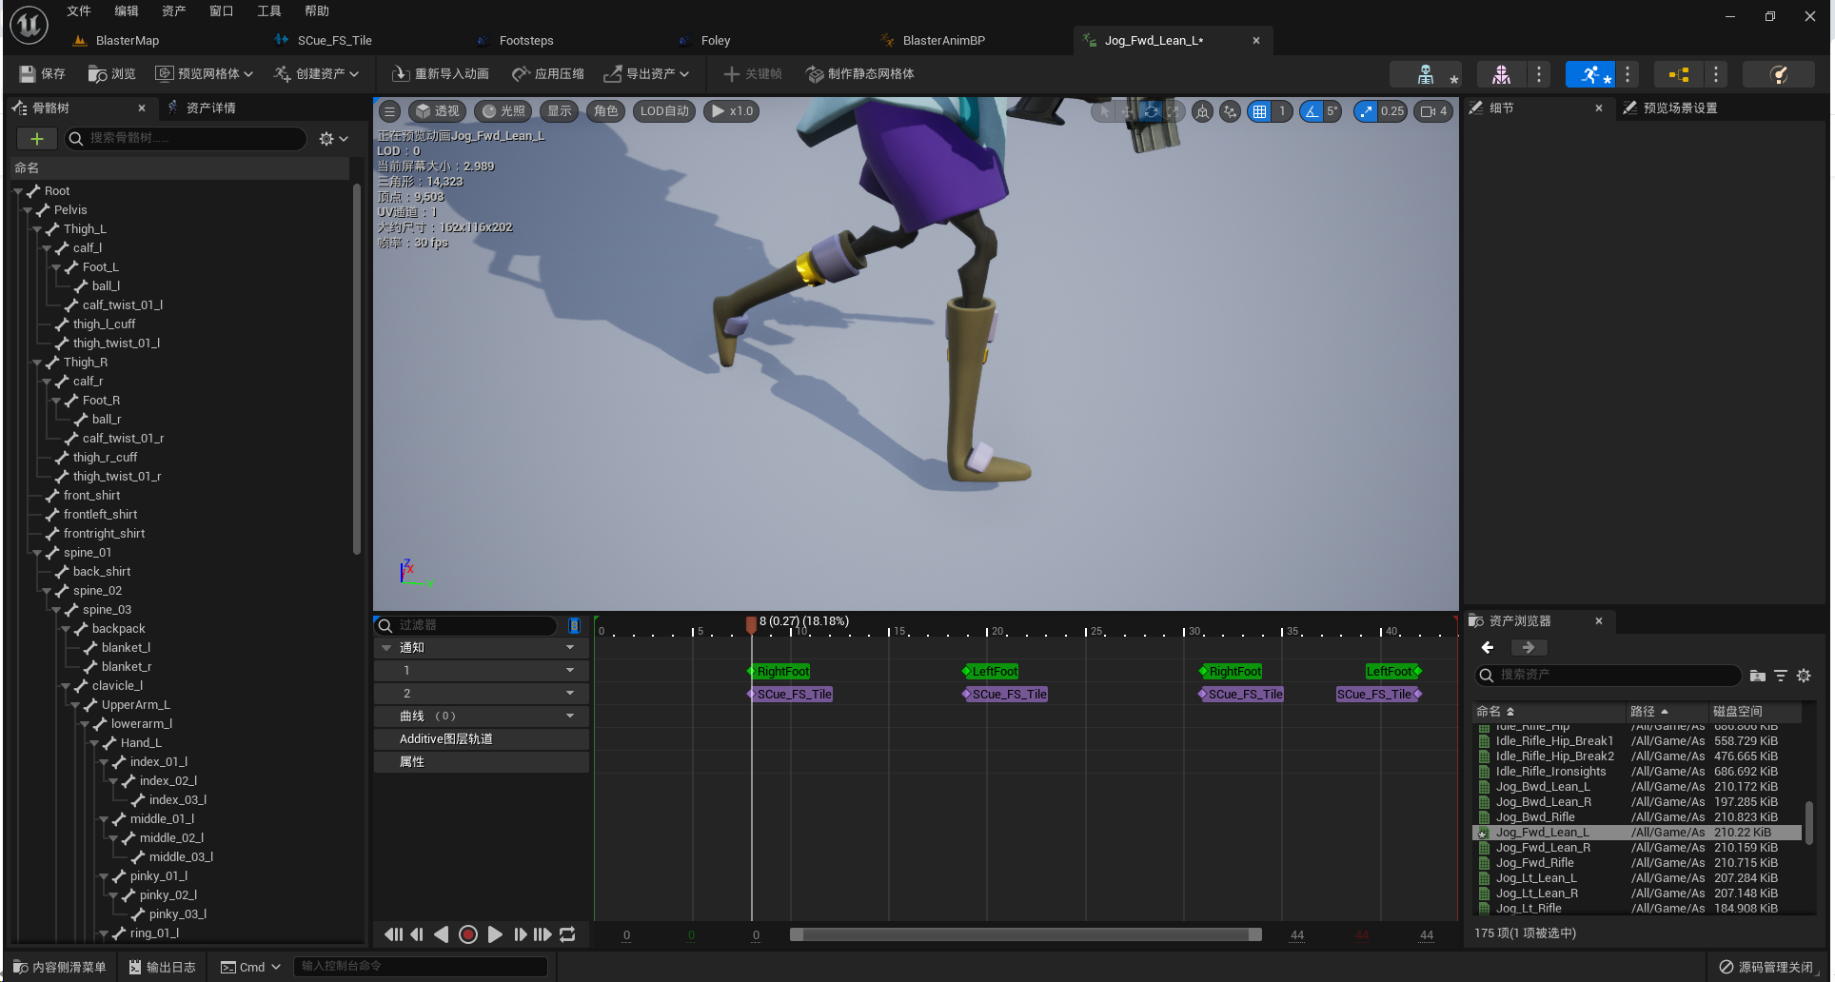Collapse the spine_01 bone node
This screenshot has height=982, width=1835.
[x=37, y=553]
